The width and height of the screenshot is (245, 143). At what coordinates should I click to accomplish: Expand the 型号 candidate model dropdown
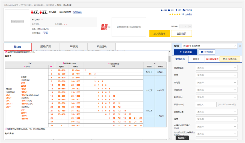pos(209,46)
